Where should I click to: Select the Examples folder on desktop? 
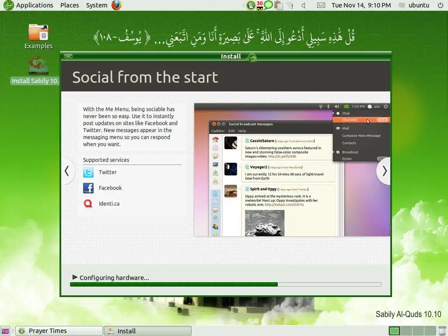point(38,36)
